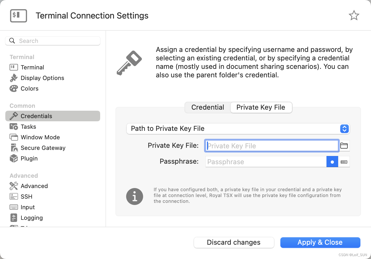Go to the Logging settings item
This screenshot has width=371, height=259.
(32, 218)
